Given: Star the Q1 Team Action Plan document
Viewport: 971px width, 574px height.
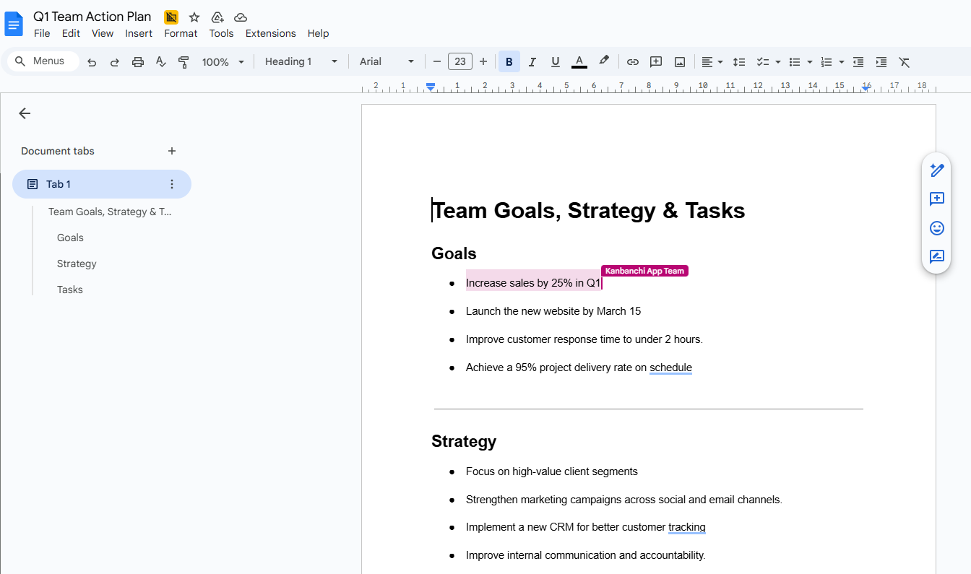Looking at the screenshot, I should click(x=194, y=16).
